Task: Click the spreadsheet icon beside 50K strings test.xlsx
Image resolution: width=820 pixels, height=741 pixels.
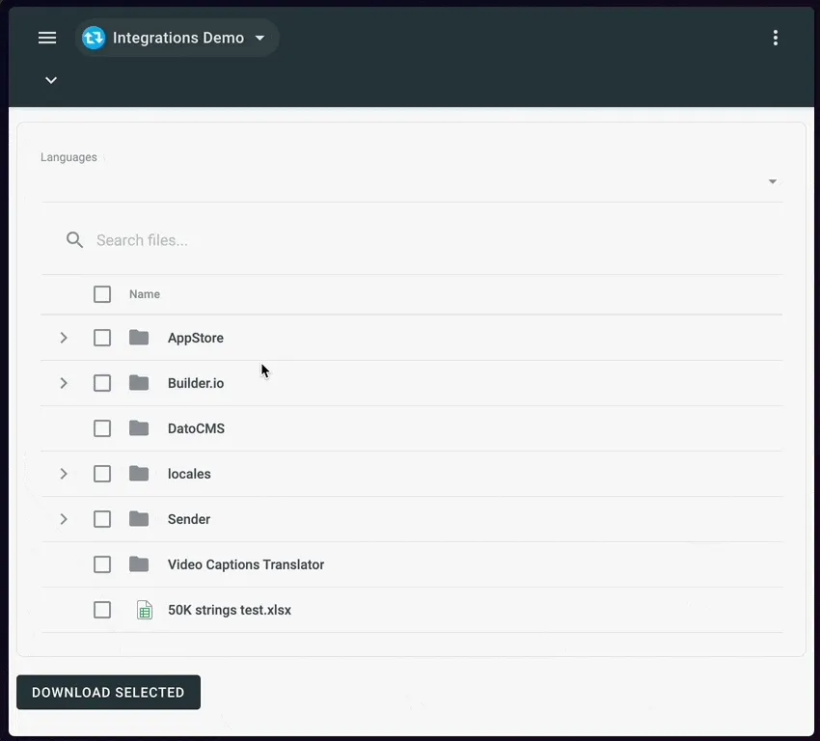Action: click(145, 609)
